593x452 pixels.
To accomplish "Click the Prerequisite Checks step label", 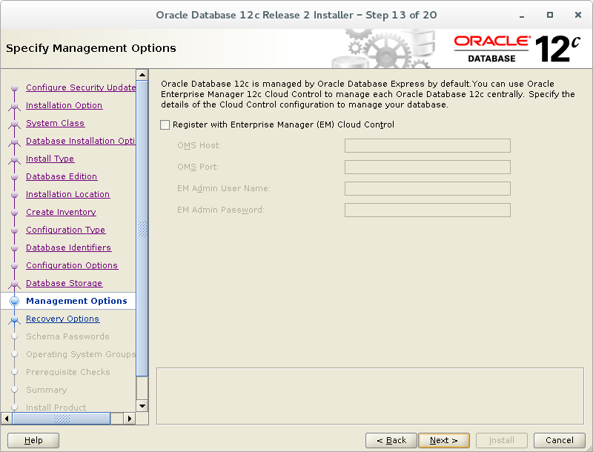I will click(x=68, y=372).
